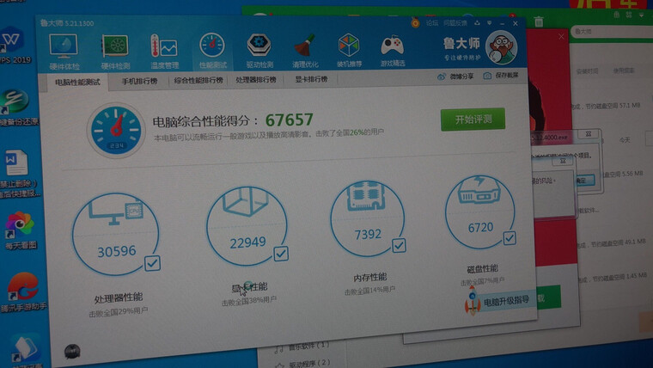
Task: Click search field in green window
Action: click(x=612, y=32)
